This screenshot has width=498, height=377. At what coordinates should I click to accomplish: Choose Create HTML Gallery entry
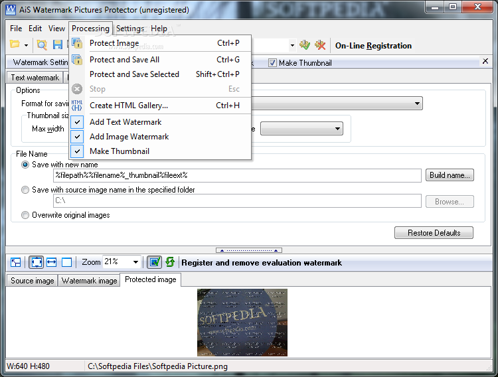pos(160,106)
